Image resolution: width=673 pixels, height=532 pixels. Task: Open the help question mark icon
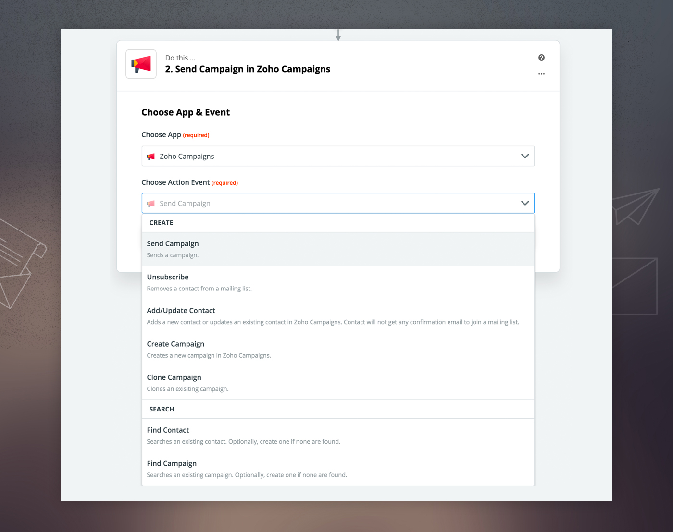point(541,58)
